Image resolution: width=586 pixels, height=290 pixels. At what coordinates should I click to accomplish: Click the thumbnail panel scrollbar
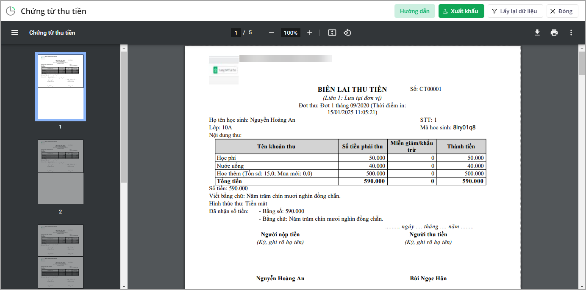tap(124, 116)
